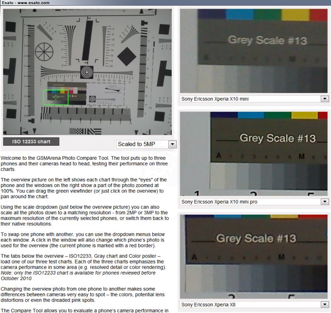
Task: Click the arrow for the Xperia X10 mini pro selector
Action: (325, 202)
